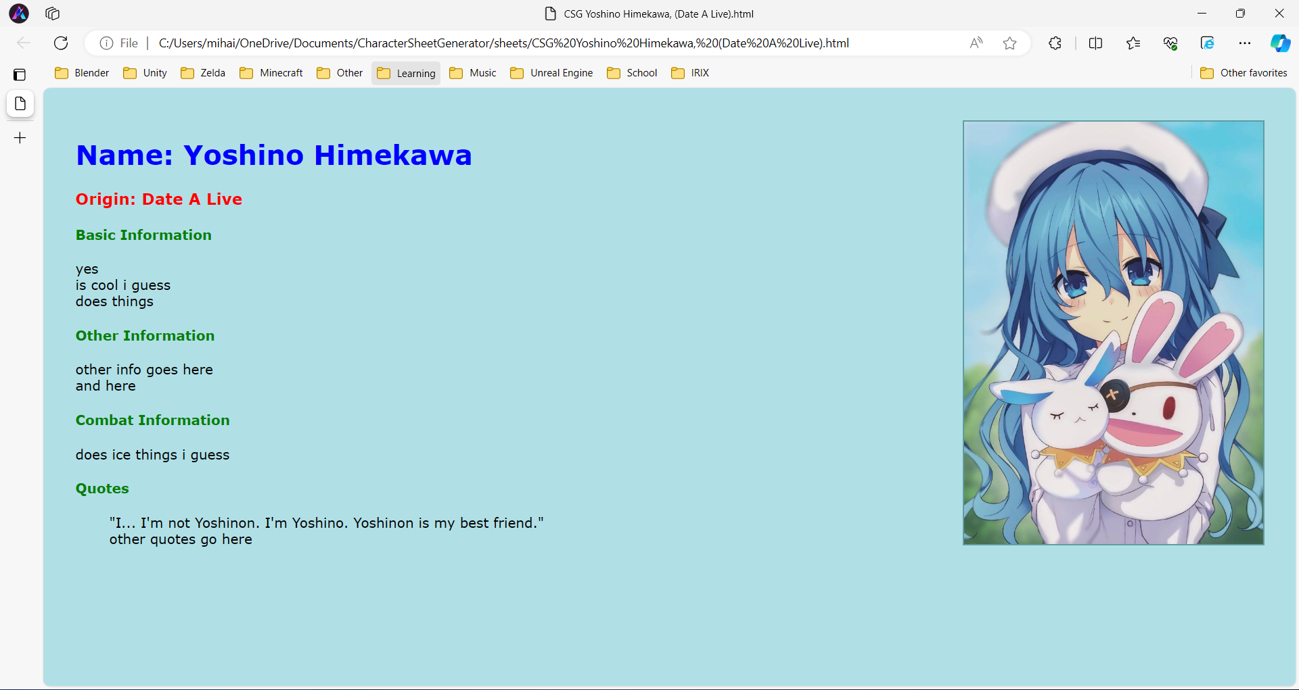Image resolution: width=1299 pixels, height=690 pixels.
Task: Toggle the vertical tabs pane button
Action: click(x=20, y=74)
